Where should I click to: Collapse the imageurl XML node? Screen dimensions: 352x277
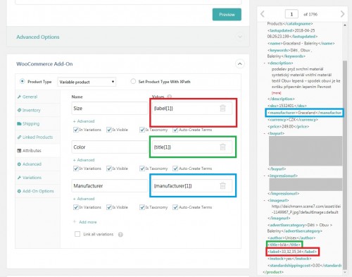click(x=265, y=200)
